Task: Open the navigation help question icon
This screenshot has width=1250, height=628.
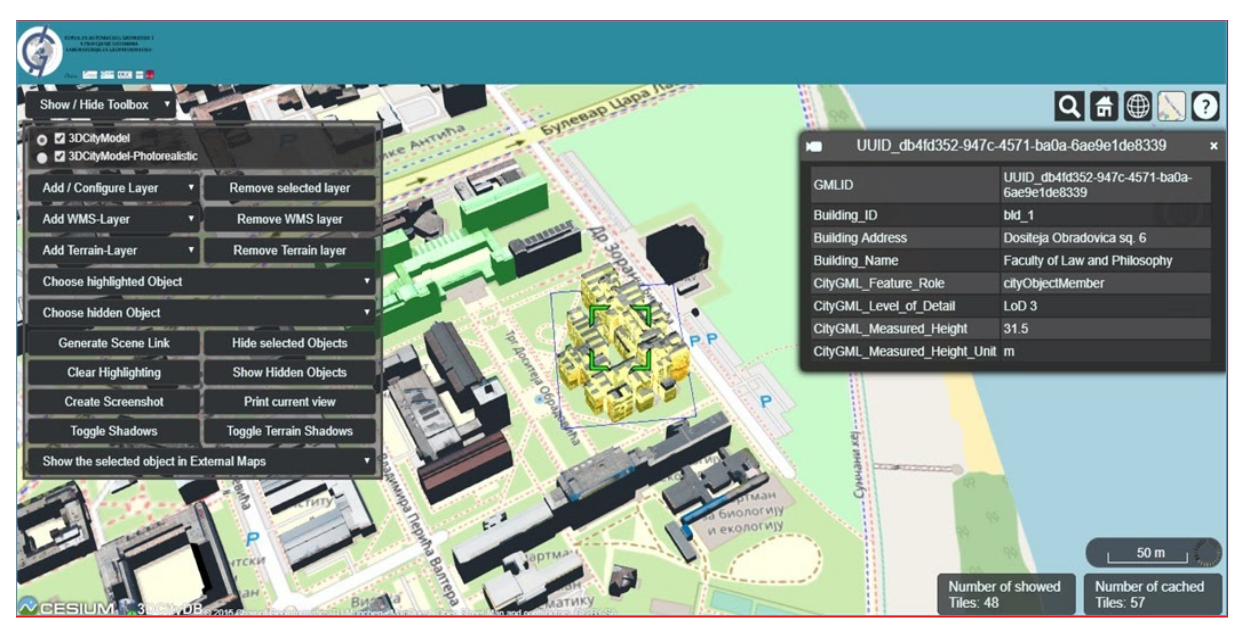Action: pos(1205,106)
